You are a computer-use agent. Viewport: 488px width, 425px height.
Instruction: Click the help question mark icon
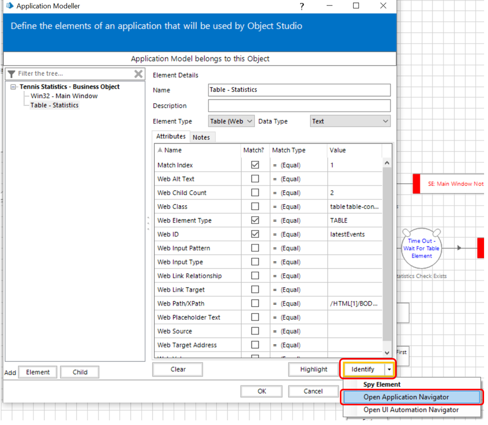(302, 6)
